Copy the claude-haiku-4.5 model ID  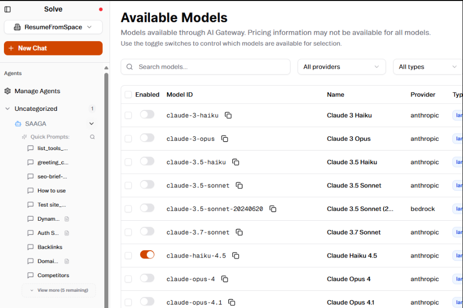coord(235,256)
